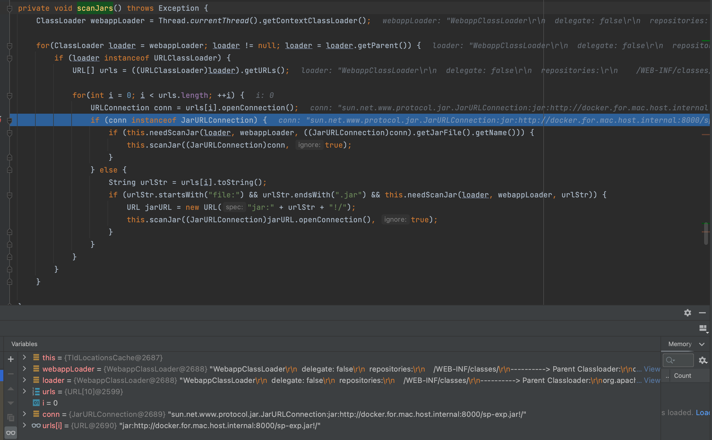The width and height of the screenshot is (712, 440).
Task: Expand the loader variable node
Action: click(x=24, y=380)
